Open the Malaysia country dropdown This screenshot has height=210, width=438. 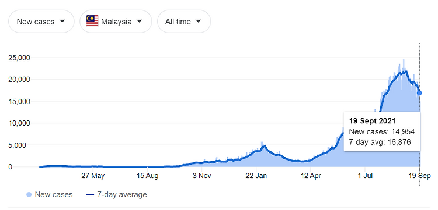tap(116, 22)
